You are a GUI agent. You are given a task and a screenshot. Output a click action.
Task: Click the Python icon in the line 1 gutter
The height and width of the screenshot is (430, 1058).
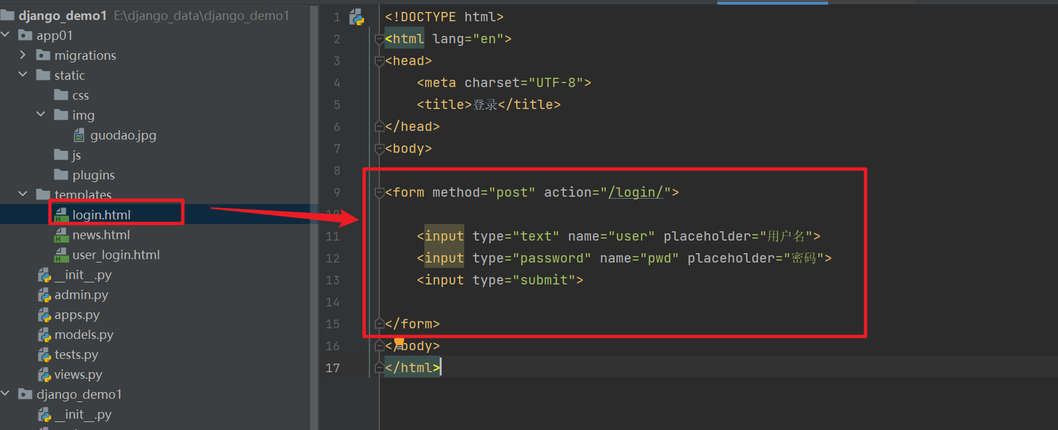click(357, 17)
